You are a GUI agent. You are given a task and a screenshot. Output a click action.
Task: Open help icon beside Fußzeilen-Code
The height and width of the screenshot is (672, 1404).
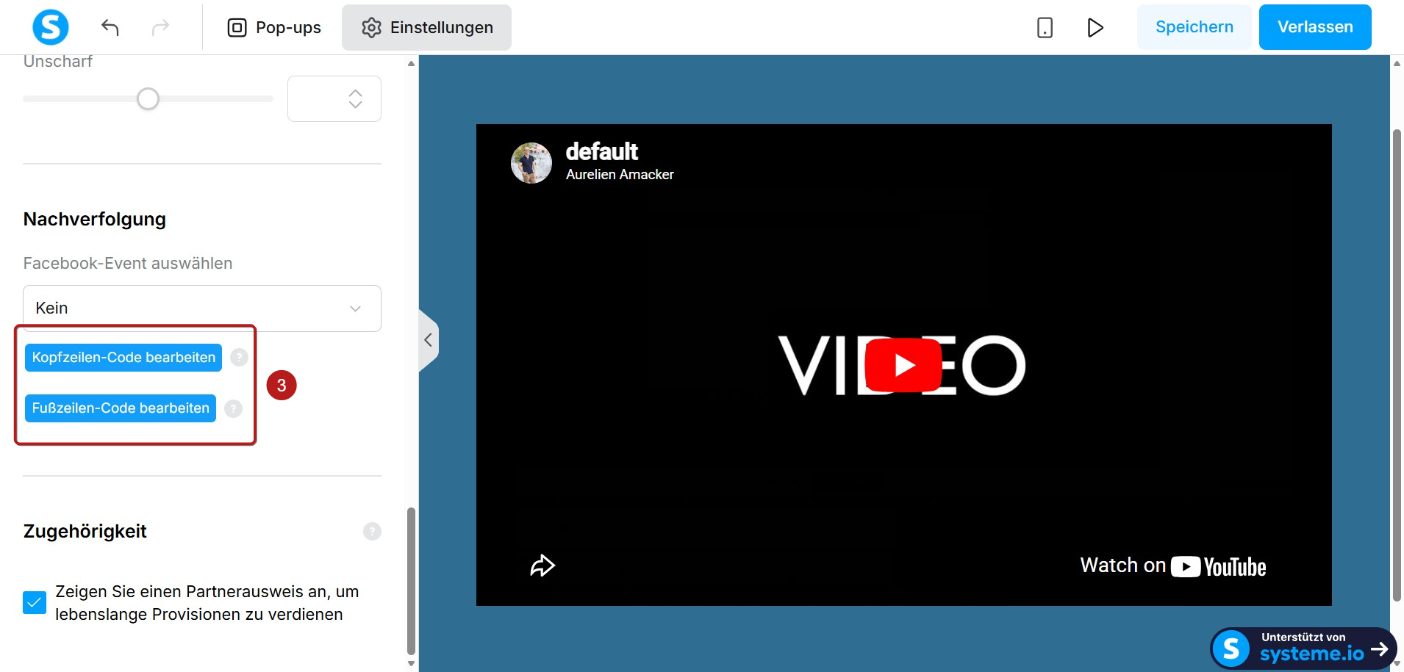233,409
